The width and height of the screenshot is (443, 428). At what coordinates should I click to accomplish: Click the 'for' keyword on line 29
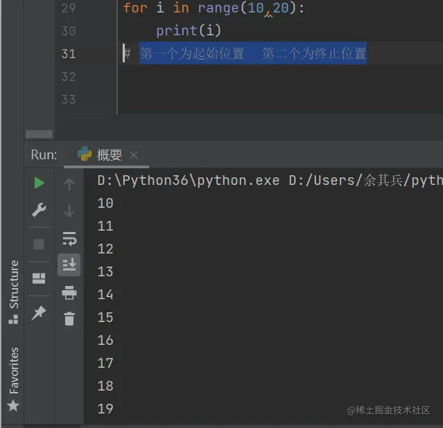[x=135, y=8]
